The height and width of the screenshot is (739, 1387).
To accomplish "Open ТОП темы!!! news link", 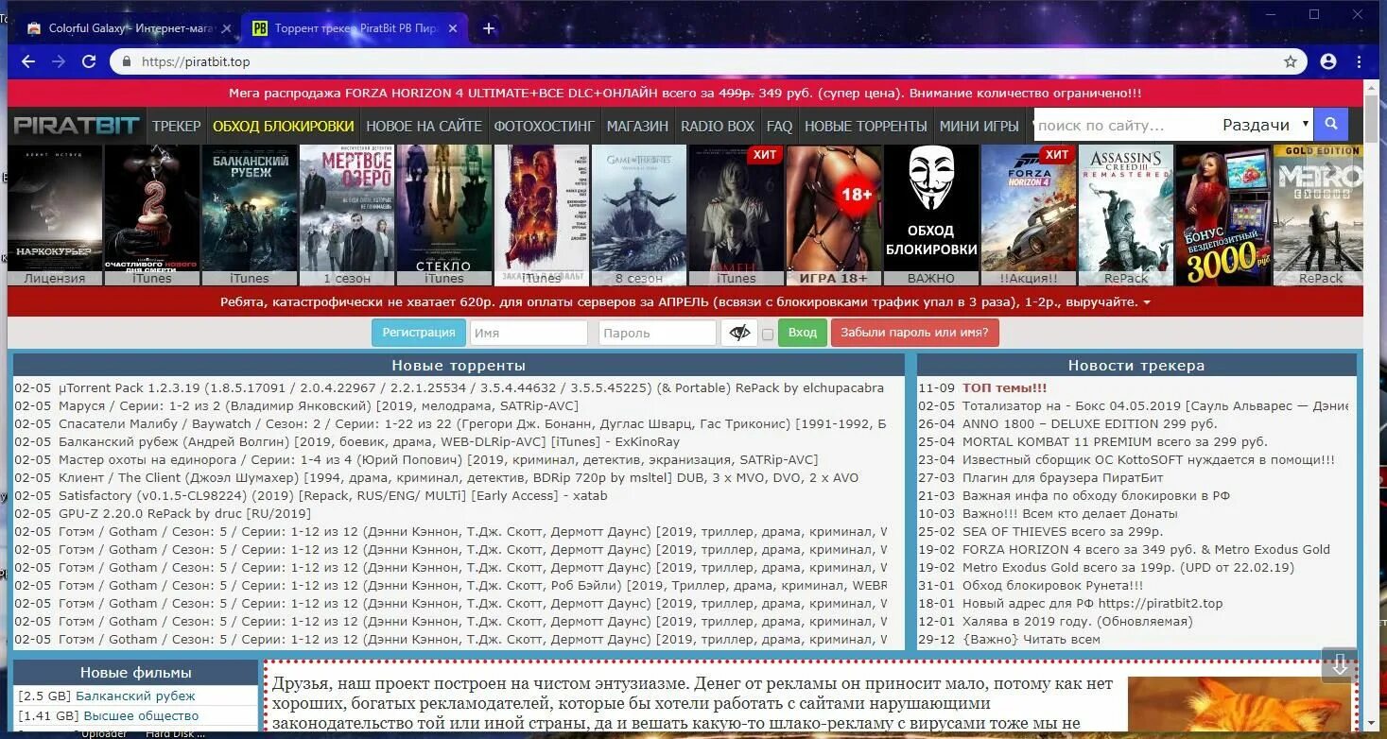I will pyautogui.click(x=1004, y=387).
